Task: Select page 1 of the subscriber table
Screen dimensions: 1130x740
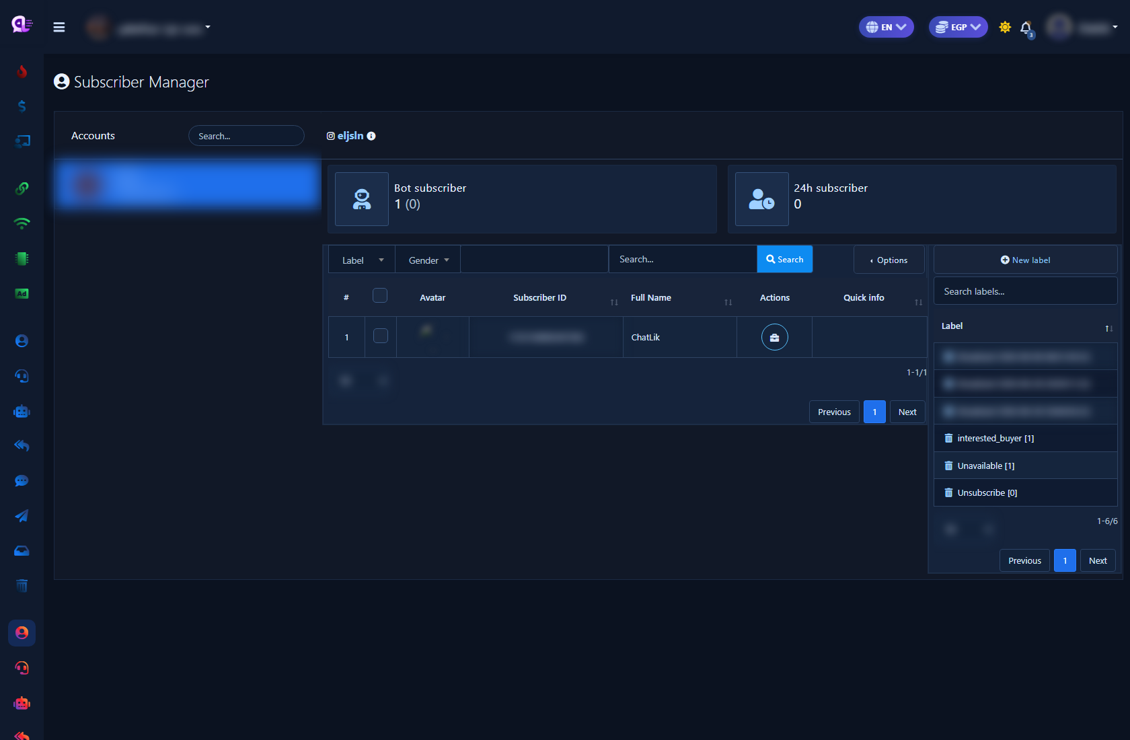Action: pyautogui.click(x=874, y=412)
